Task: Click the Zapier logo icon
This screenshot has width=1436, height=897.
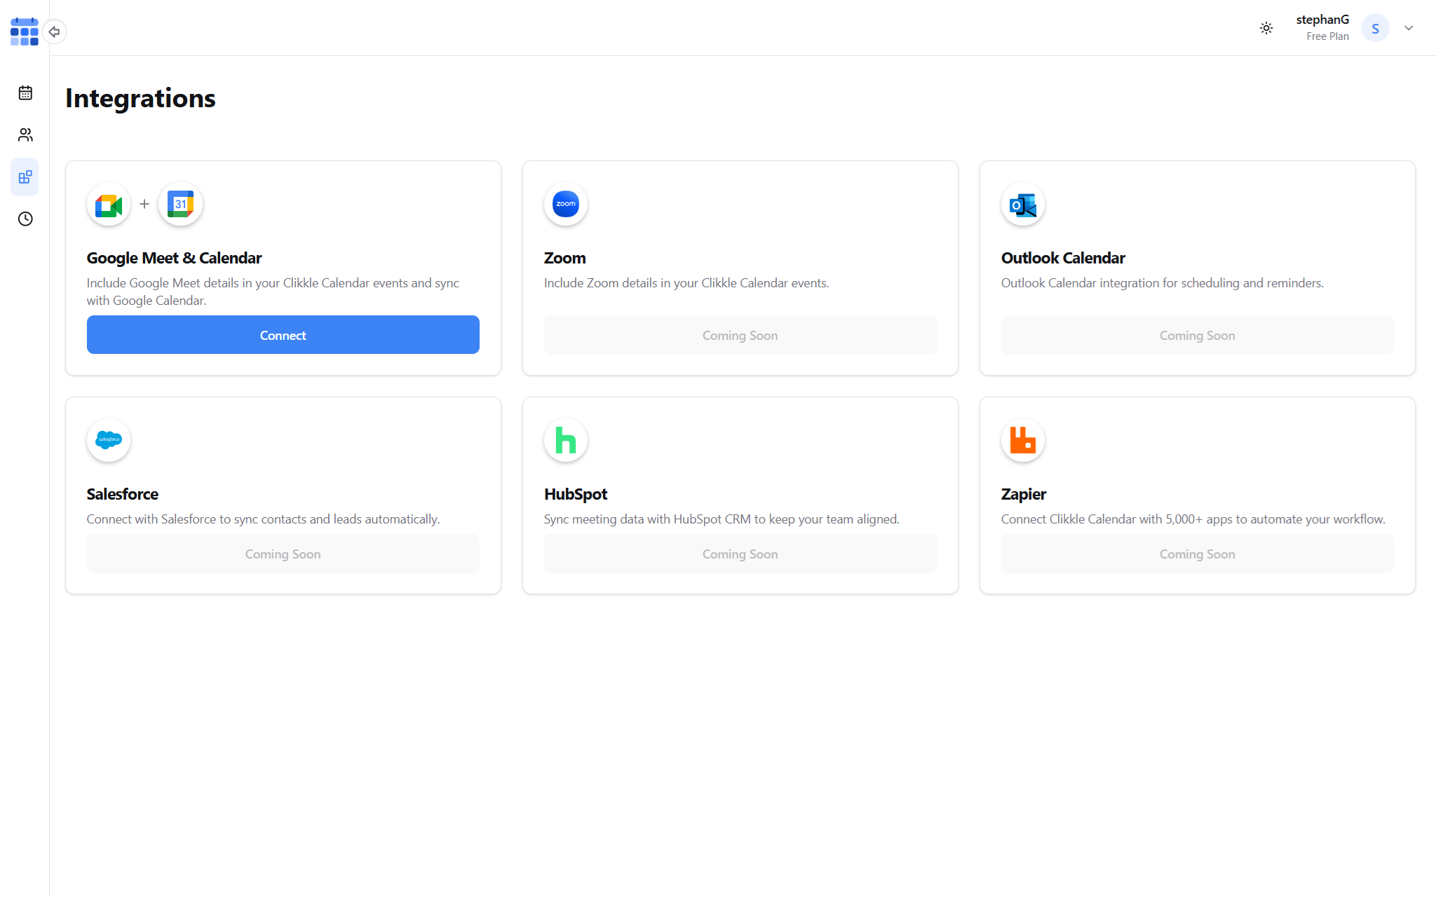Action: click(1022, 440)
